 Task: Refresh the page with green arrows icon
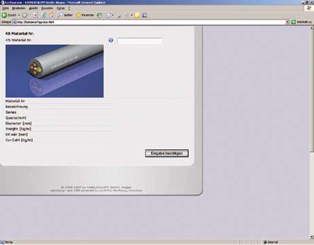(x=43, y=15)
